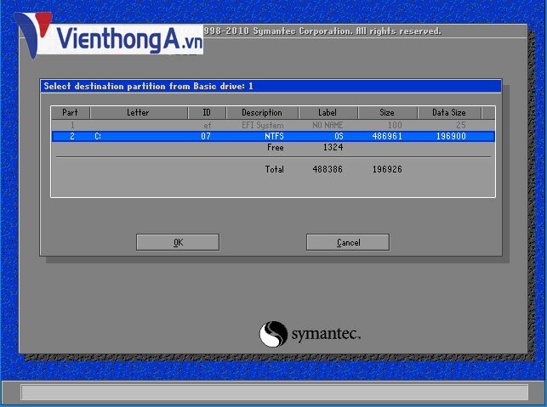Click the ID column header
The width and height of the screenshot is (547, 407).
[207, 112]
